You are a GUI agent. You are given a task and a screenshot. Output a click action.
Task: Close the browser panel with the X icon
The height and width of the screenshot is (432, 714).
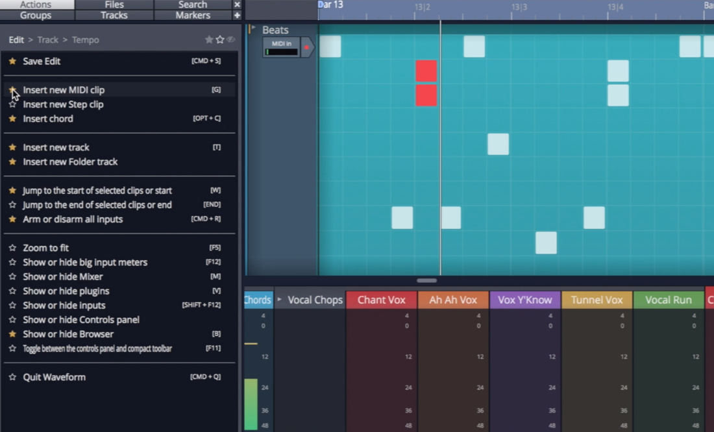(x=237, y=5)
